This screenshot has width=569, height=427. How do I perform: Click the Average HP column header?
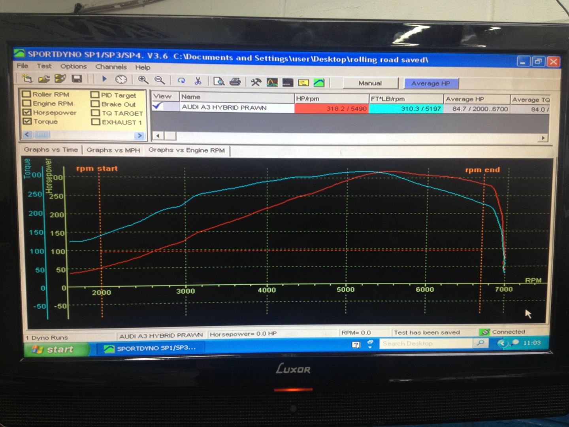point(476,99)
